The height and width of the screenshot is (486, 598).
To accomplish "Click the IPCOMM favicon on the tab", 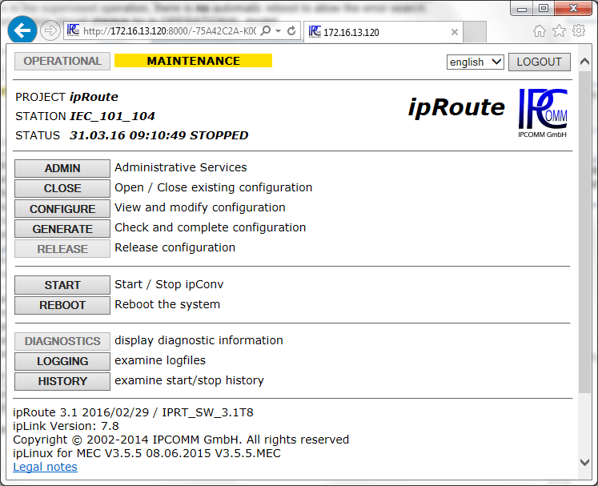I will (315, 32).
